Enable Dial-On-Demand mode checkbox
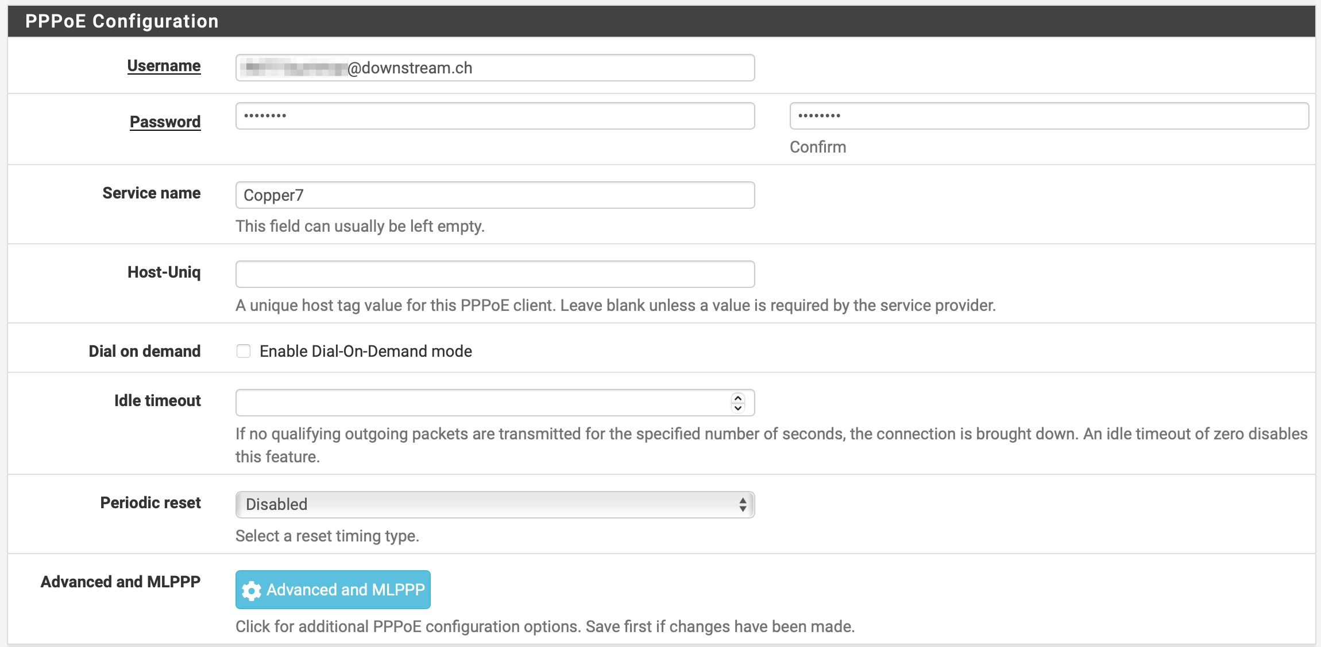1321x647 pixels. tap(244, 350)
